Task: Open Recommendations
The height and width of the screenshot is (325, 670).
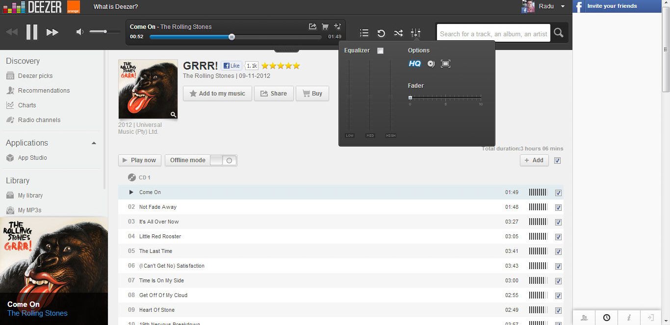Action: [44, 91]
